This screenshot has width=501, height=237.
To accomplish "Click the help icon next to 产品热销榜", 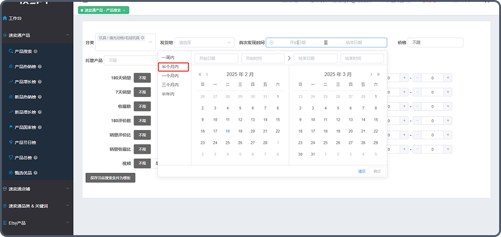I will tap(40, 67).
